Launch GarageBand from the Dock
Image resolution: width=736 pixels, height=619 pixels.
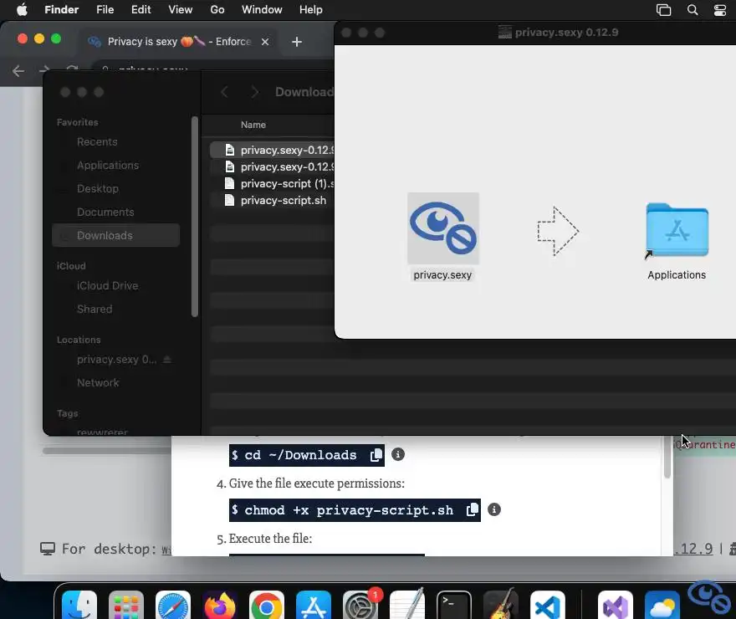501,606
